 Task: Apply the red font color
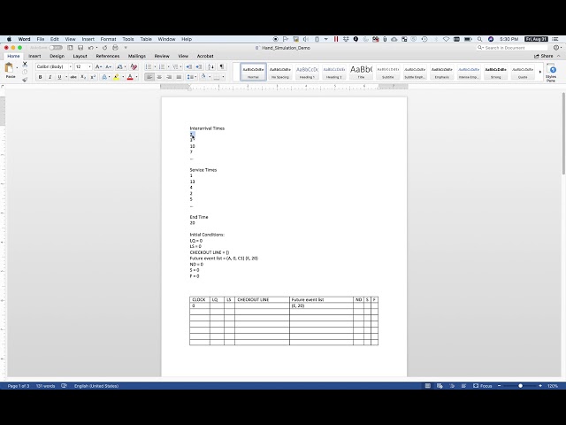(x=130, y=77)
